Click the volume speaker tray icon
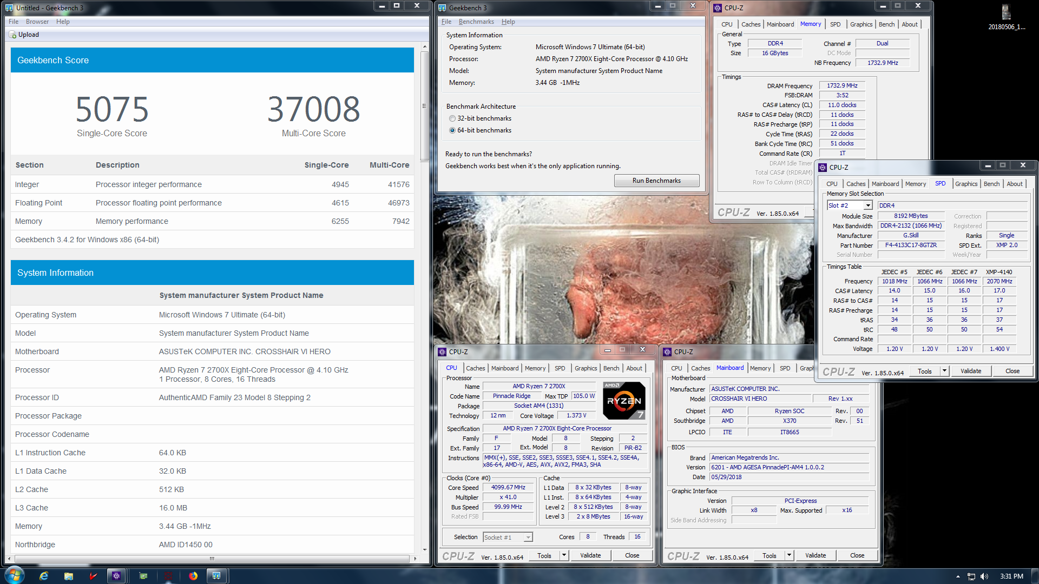1039x584 pixels. coord(984,576)
